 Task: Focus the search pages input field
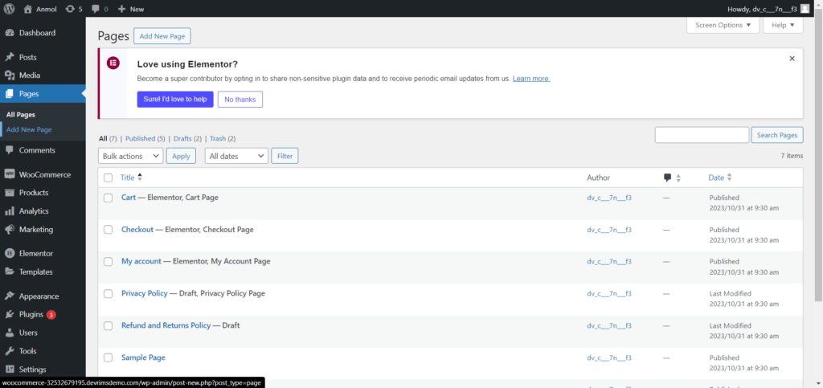pyautogui.click(x=702, y=135)
